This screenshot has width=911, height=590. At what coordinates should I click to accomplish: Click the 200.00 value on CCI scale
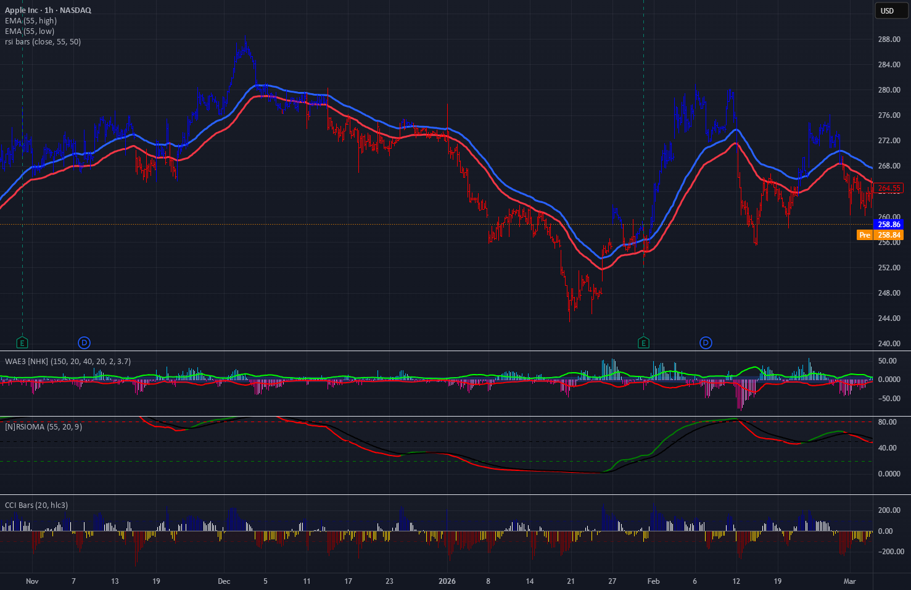pos(889,510)
